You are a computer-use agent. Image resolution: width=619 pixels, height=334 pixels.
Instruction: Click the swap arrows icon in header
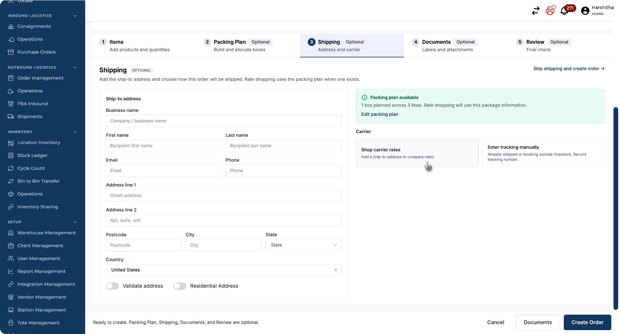tap(536, 11)
